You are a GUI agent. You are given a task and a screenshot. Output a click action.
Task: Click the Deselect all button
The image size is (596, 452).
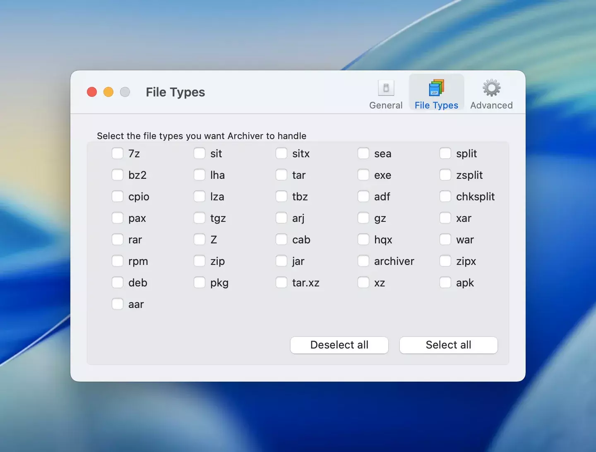tap(339, 345)
